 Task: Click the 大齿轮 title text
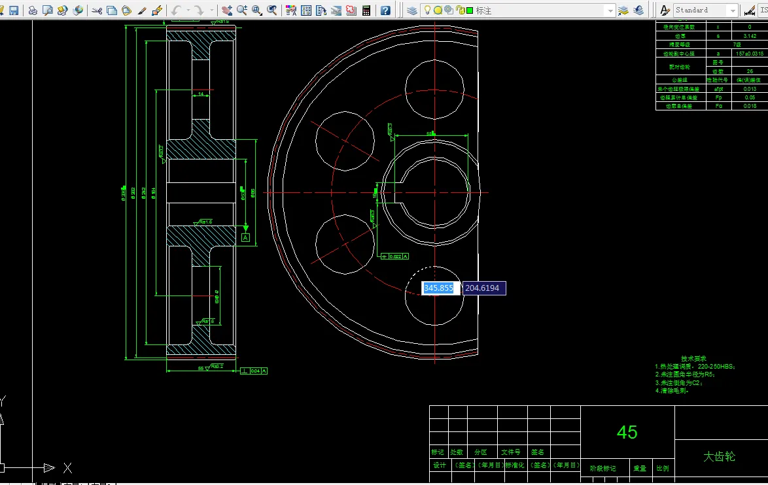pyautogui.click(x=719, y=457)
